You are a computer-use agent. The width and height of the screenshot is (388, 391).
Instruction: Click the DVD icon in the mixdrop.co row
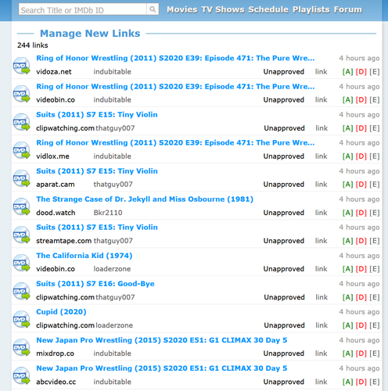tap(22, 347)
